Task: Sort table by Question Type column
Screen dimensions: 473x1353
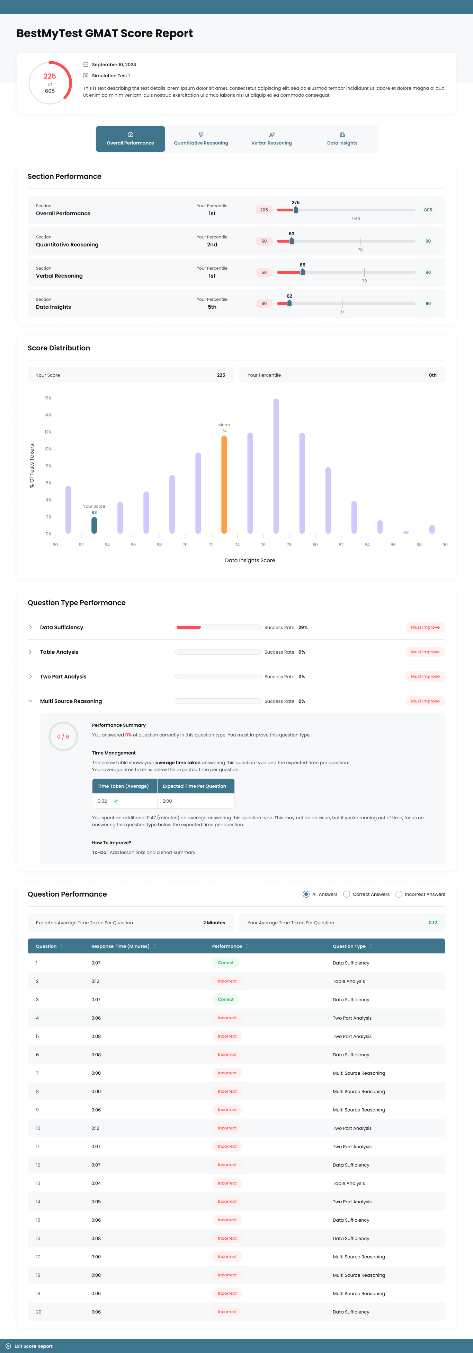Action: pyautogui.click(x=353, y=946)
